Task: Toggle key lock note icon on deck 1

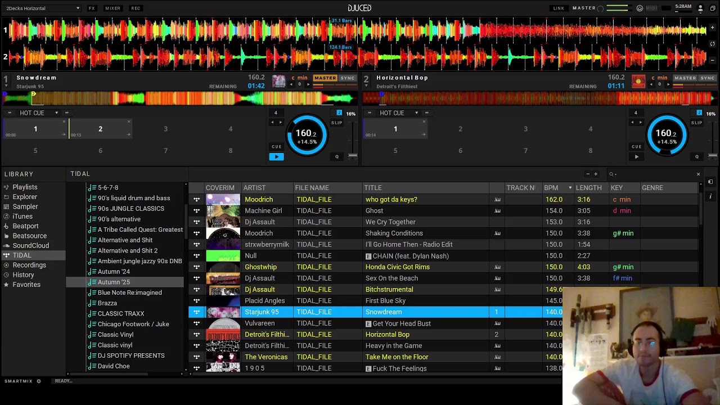Action: [x=339, y=113]
